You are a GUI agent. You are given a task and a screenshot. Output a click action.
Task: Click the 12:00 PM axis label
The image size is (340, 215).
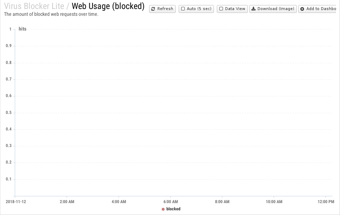[326, 202]
